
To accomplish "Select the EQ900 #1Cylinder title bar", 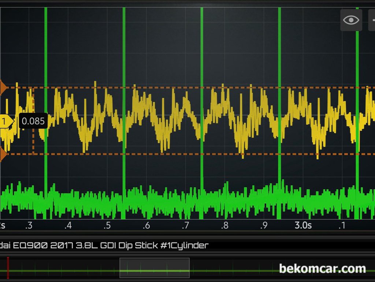I will (x=104, y=245).
